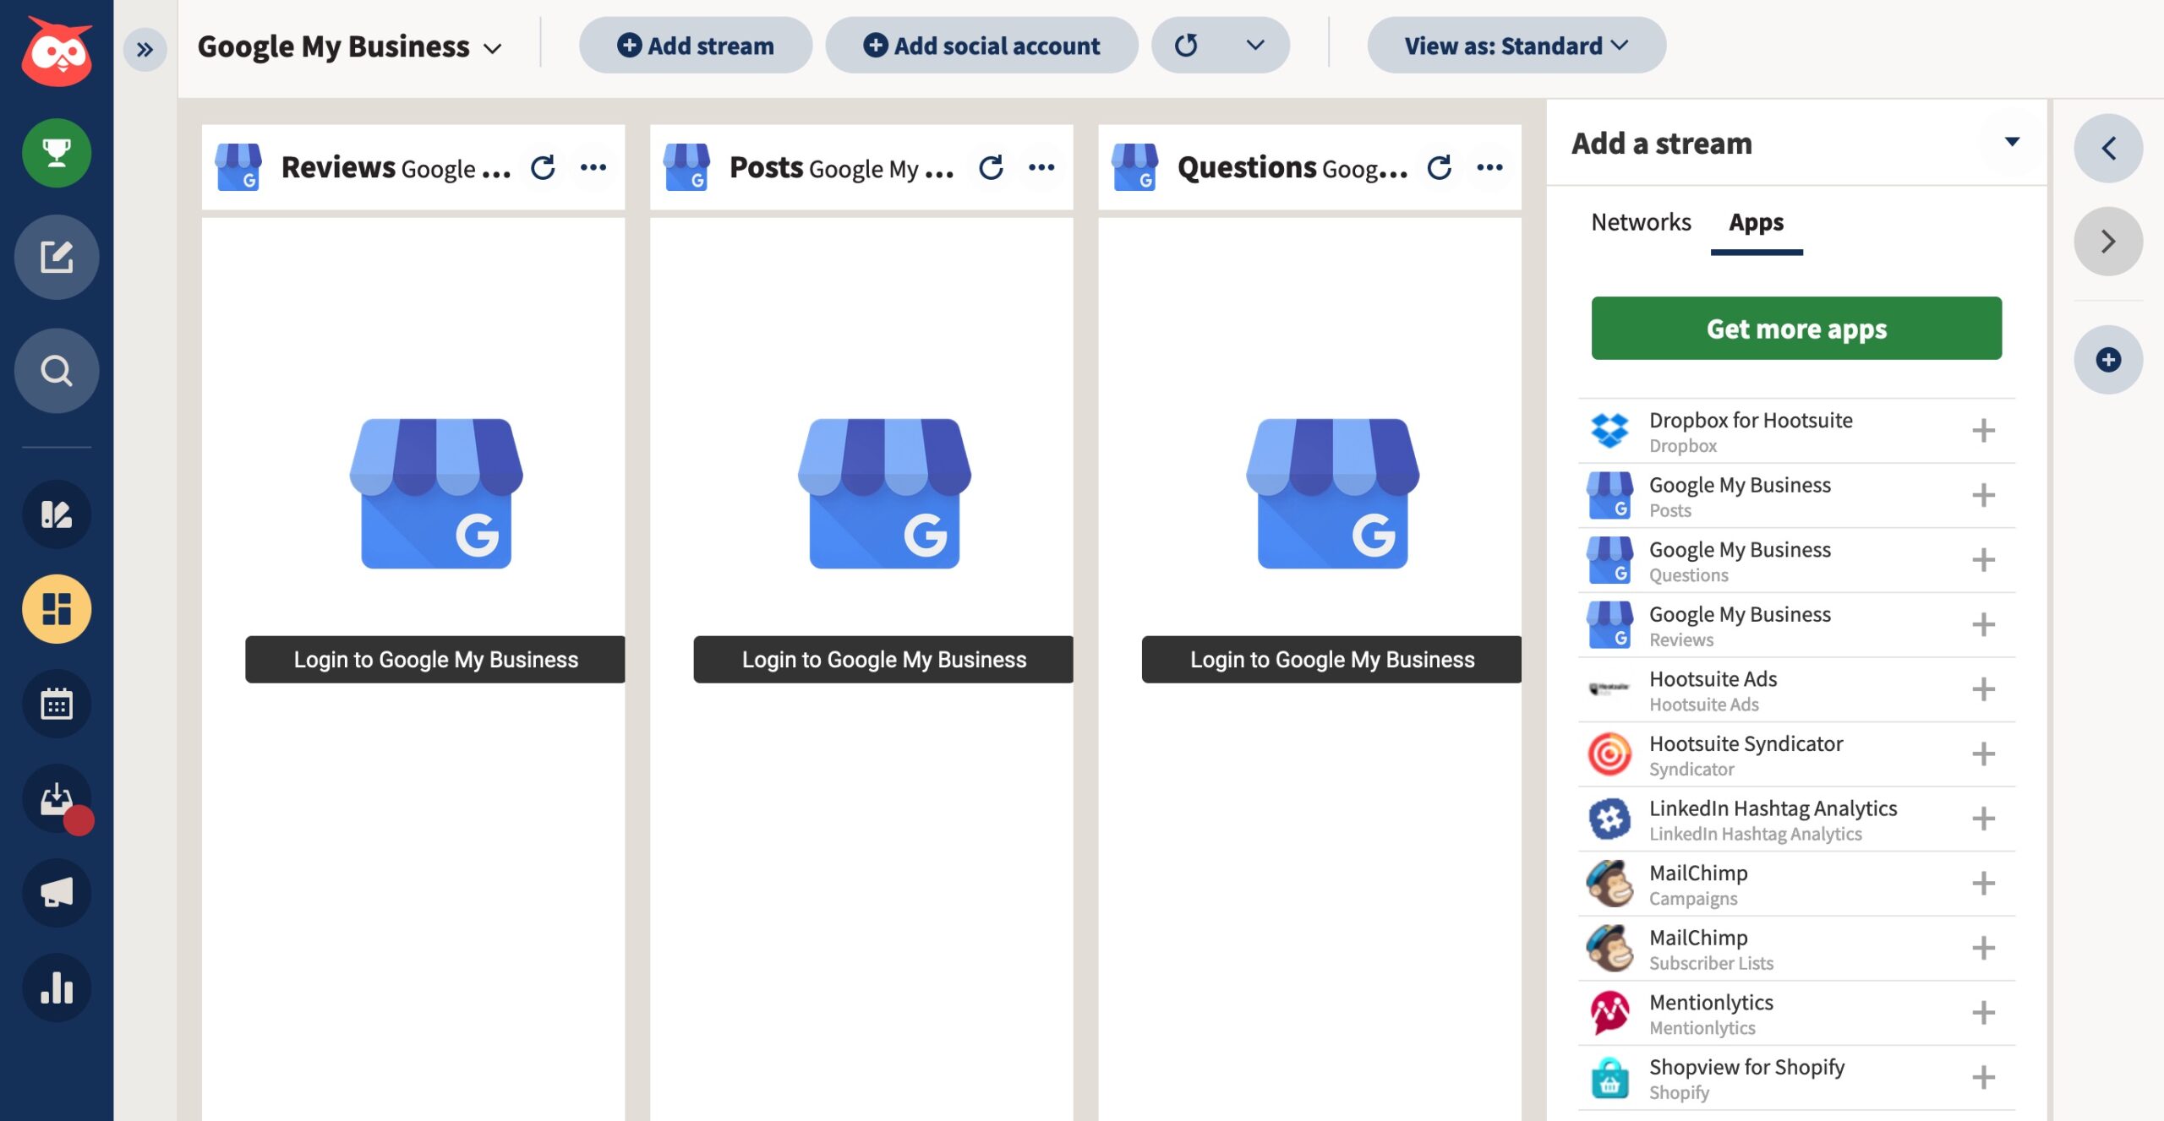Click the Get more apps button
Image resolution: width=2164 pixels, height=1121 pixels.
coord(1796,328)
